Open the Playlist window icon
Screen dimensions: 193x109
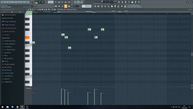95,6
